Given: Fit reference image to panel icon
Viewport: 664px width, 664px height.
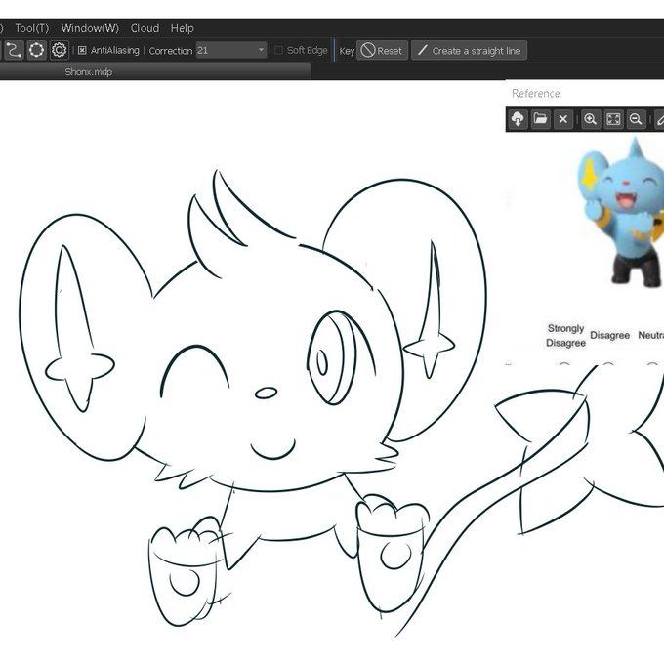Looking at the screenshot, I should tap(613, 119).
